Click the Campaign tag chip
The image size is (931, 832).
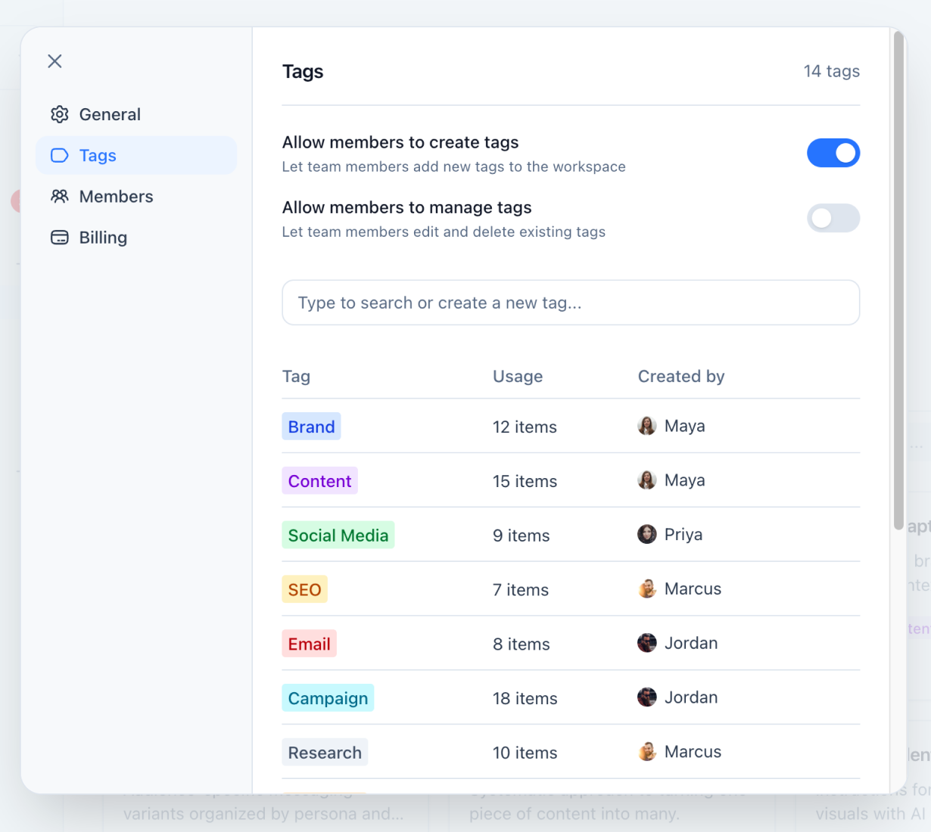point(328,697)
